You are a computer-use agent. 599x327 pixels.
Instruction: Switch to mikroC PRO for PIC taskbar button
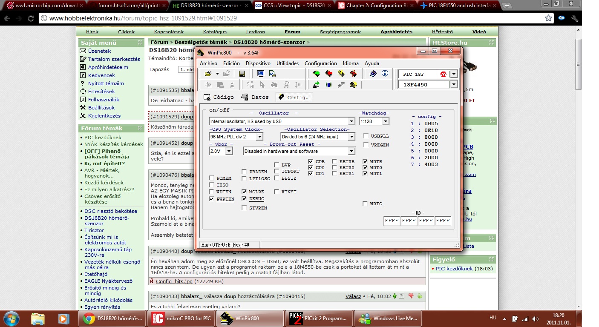[x=181, y=318]
